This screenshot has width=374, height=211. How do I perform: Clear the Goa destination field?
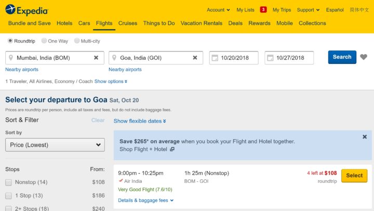[195, 58]
